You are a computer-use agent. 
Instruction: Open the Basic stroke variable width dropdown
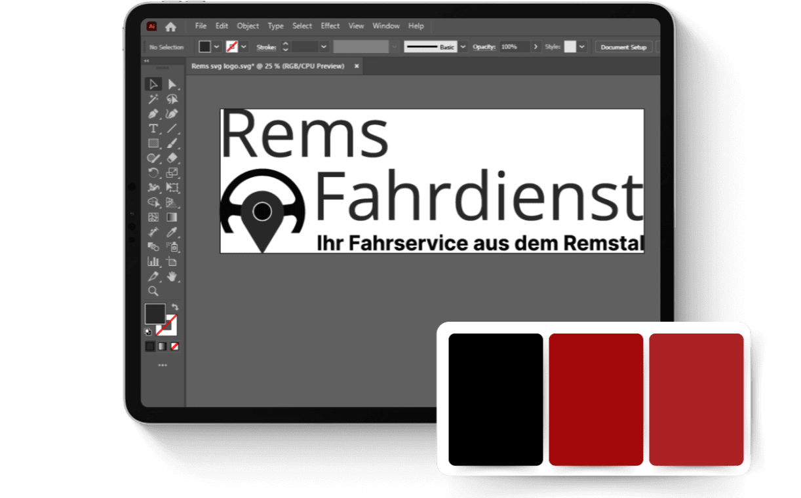coord(463,47)
